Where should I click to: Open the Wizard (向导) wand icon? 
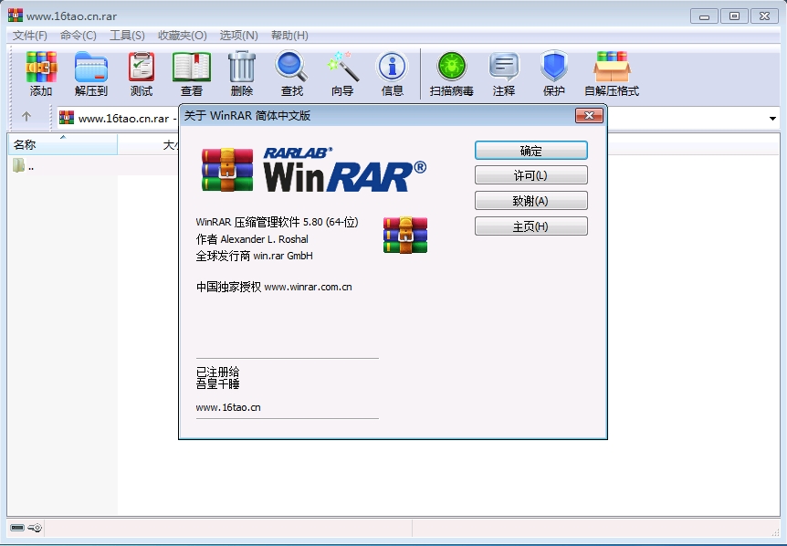[342, 68]
